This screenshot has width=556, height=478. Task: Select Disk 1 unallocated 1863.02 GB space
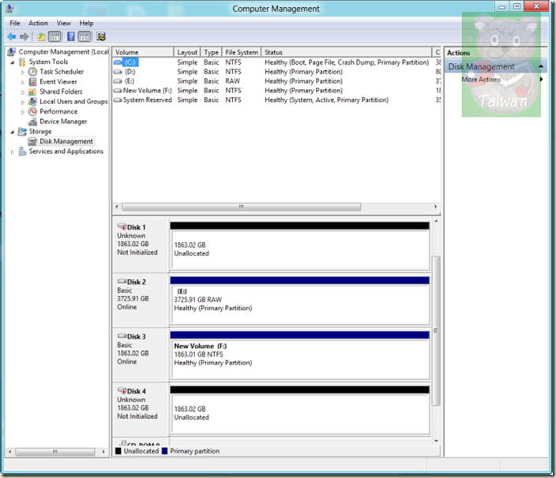pyautogui.click(x=300, y=249)
